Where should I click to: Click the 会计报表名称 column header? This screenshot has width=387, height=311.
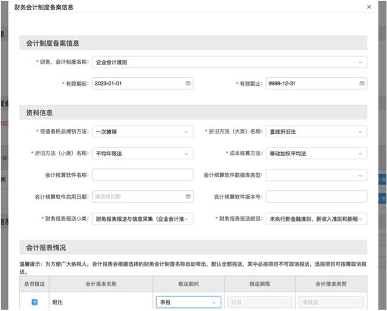tap(101, 284)
